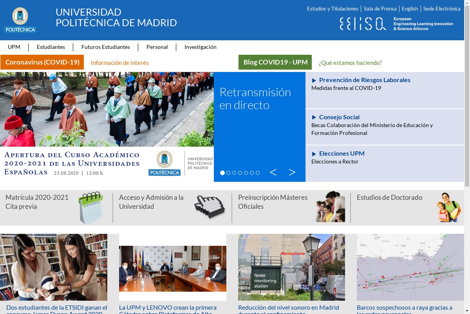
Task: Click Universidad Politécnica de Madrid header title
Action: tap(116, 18)
